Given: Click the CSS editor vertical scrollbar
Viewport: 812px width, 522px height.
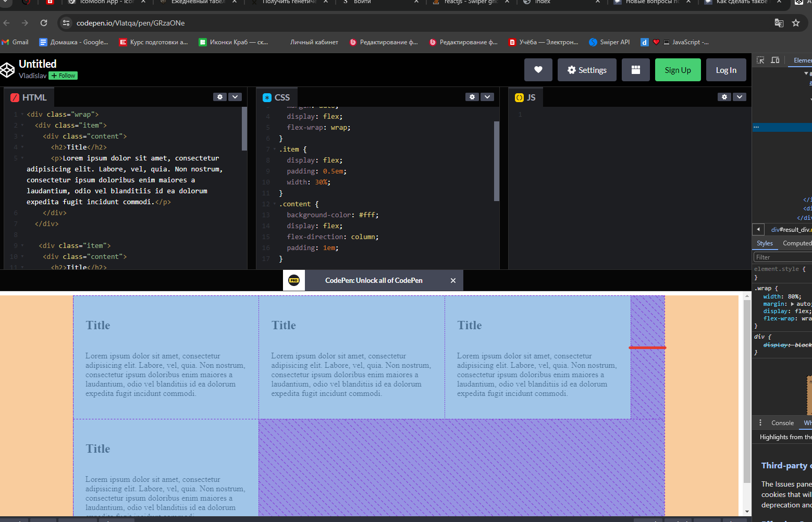Looking at the screenshot, I should pyautogui.click(x=497, y=161).
